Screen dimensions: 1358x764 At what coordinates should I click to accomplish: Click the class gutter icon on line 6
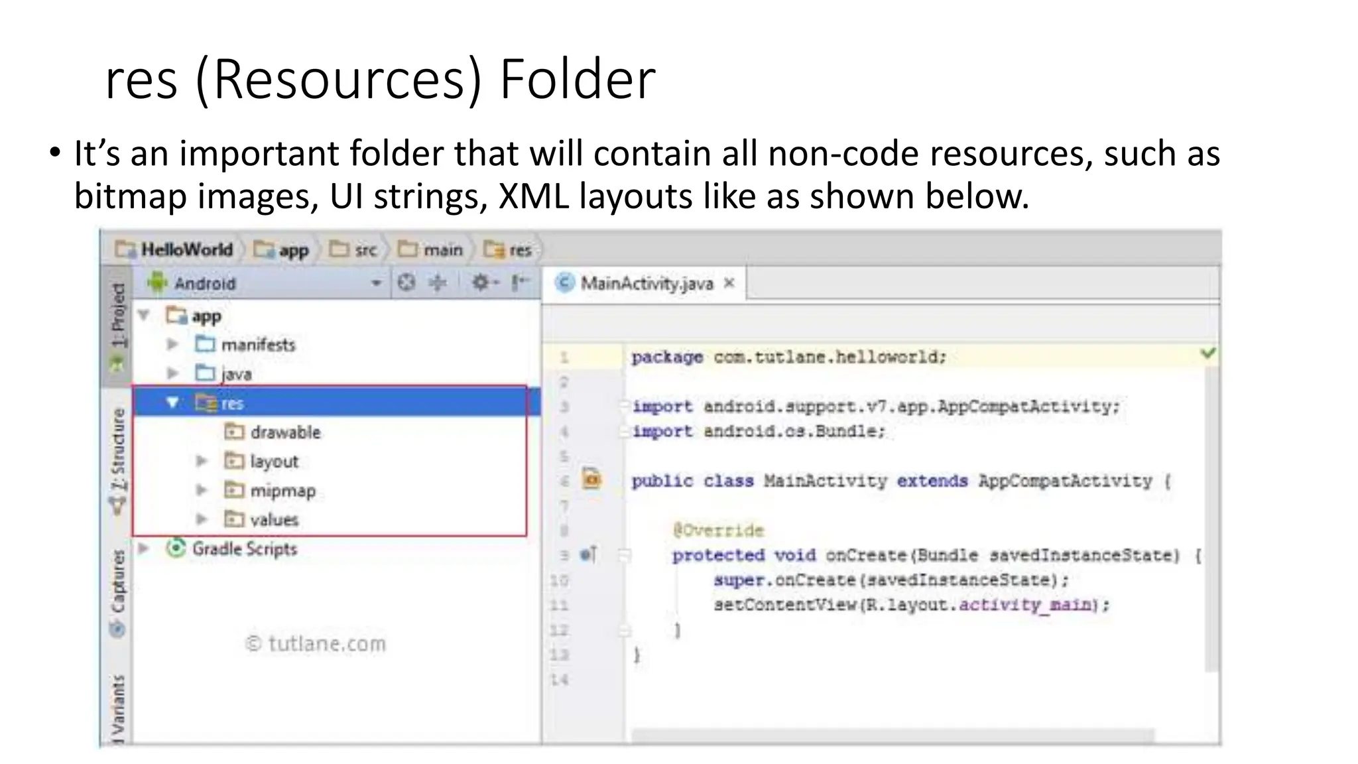point(591,477)
